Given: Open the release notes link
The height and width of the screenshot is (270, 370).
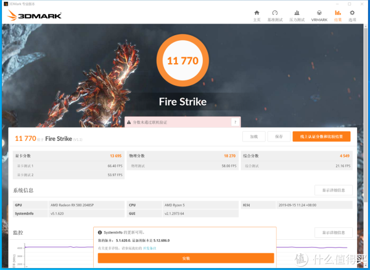Looking at the screenshot, I should (x=150, y=248).
